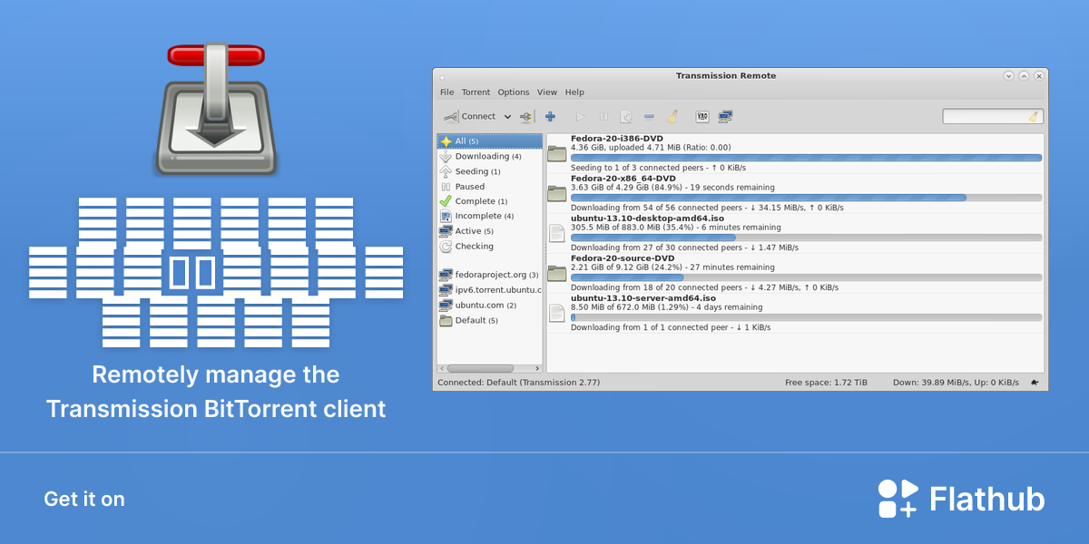Screen dimensions: 1089x544
Task: Select the Active (5) filter
Action: tap(490, 231)
